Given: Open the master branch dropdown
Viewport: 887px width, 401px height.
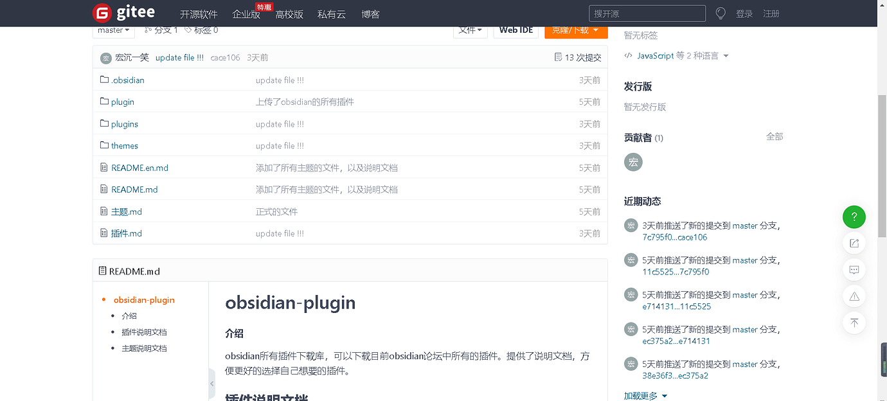Looking at the screenshot, I should [x=114, y=30].
